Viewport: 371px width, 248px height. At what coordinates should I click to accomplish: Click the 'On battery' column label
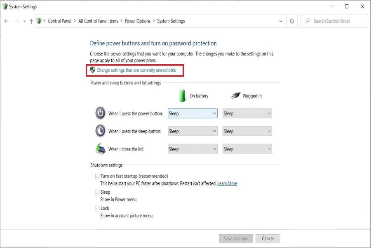[x=199, y=96]
